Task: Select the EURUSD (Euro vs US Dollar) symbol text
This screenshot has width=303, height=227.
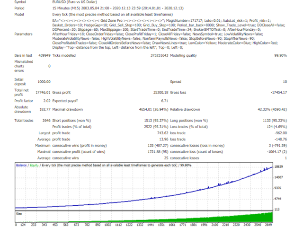Action: click(75, 2)
